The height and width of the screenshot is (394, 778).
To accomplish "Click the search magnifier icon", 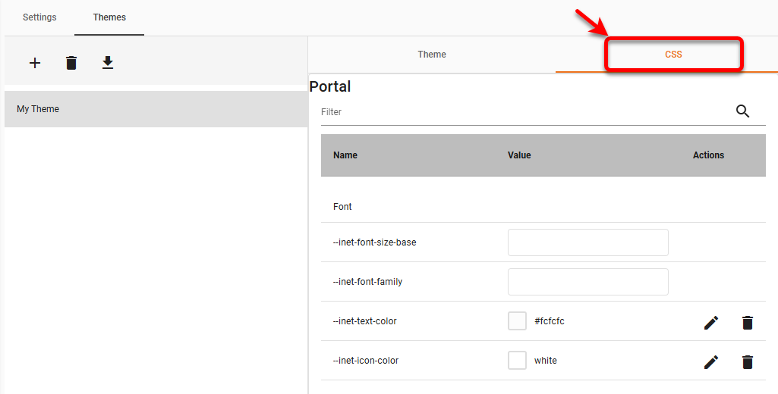I will pos(742,111).
